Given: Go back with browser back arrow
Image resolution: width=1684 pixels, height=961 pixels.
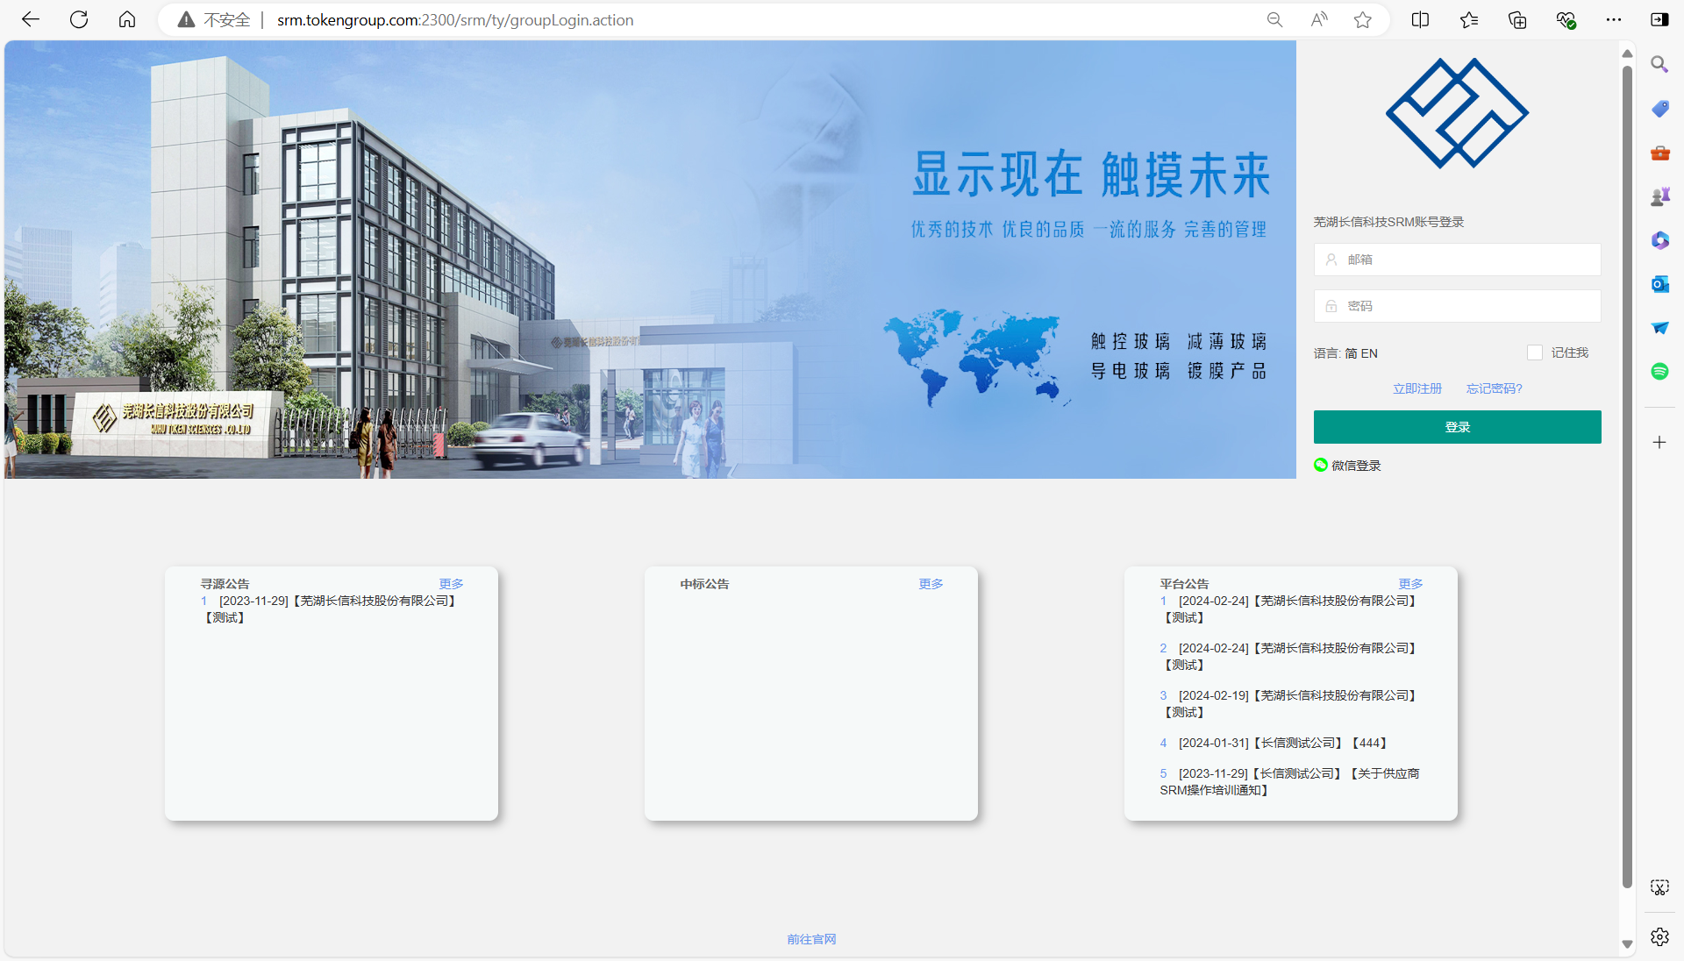Looking at the screenshot, I should (x=31, y=19).
